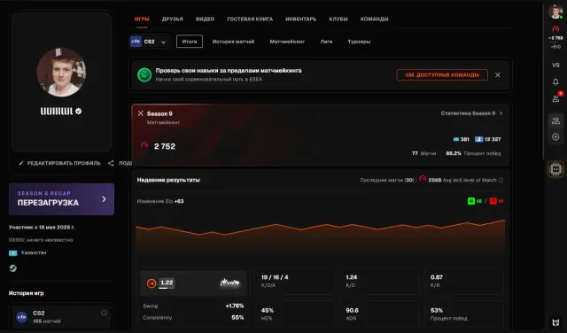Open the ИНВЕНТАРЬ tab

[x=301, y=19]
